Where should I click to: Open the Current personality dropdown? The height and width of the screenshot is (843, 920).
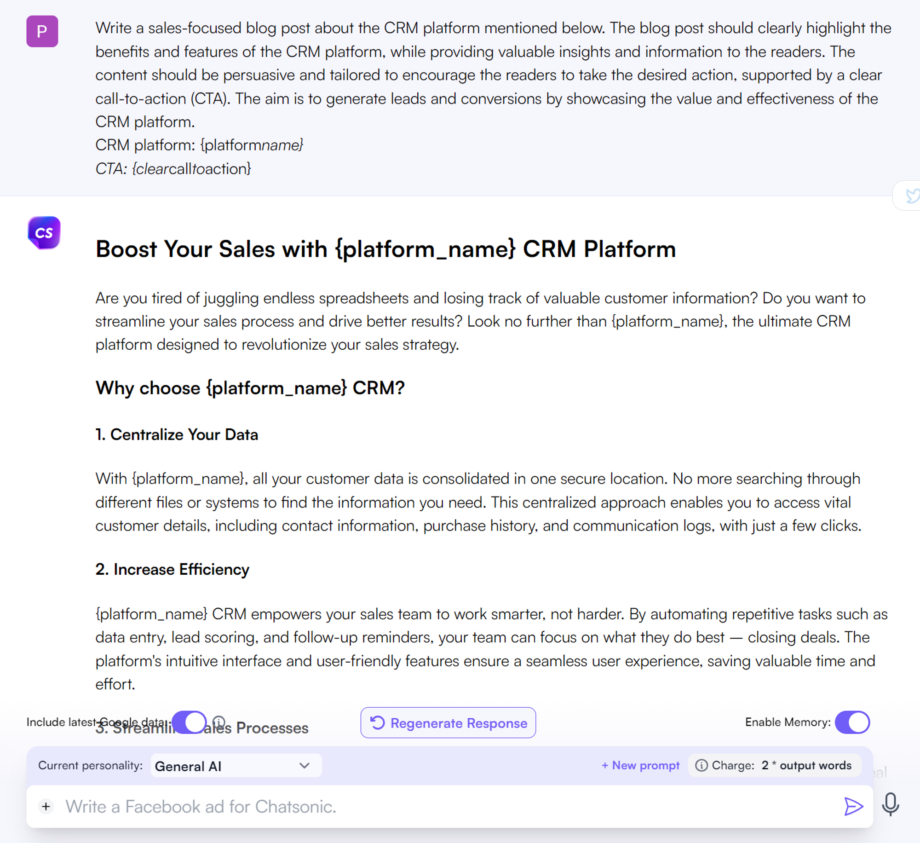236,766
